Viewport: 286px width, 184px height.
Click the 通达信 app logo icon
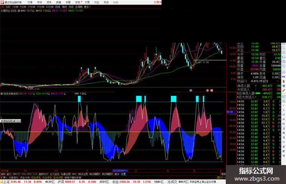[2, 2]
